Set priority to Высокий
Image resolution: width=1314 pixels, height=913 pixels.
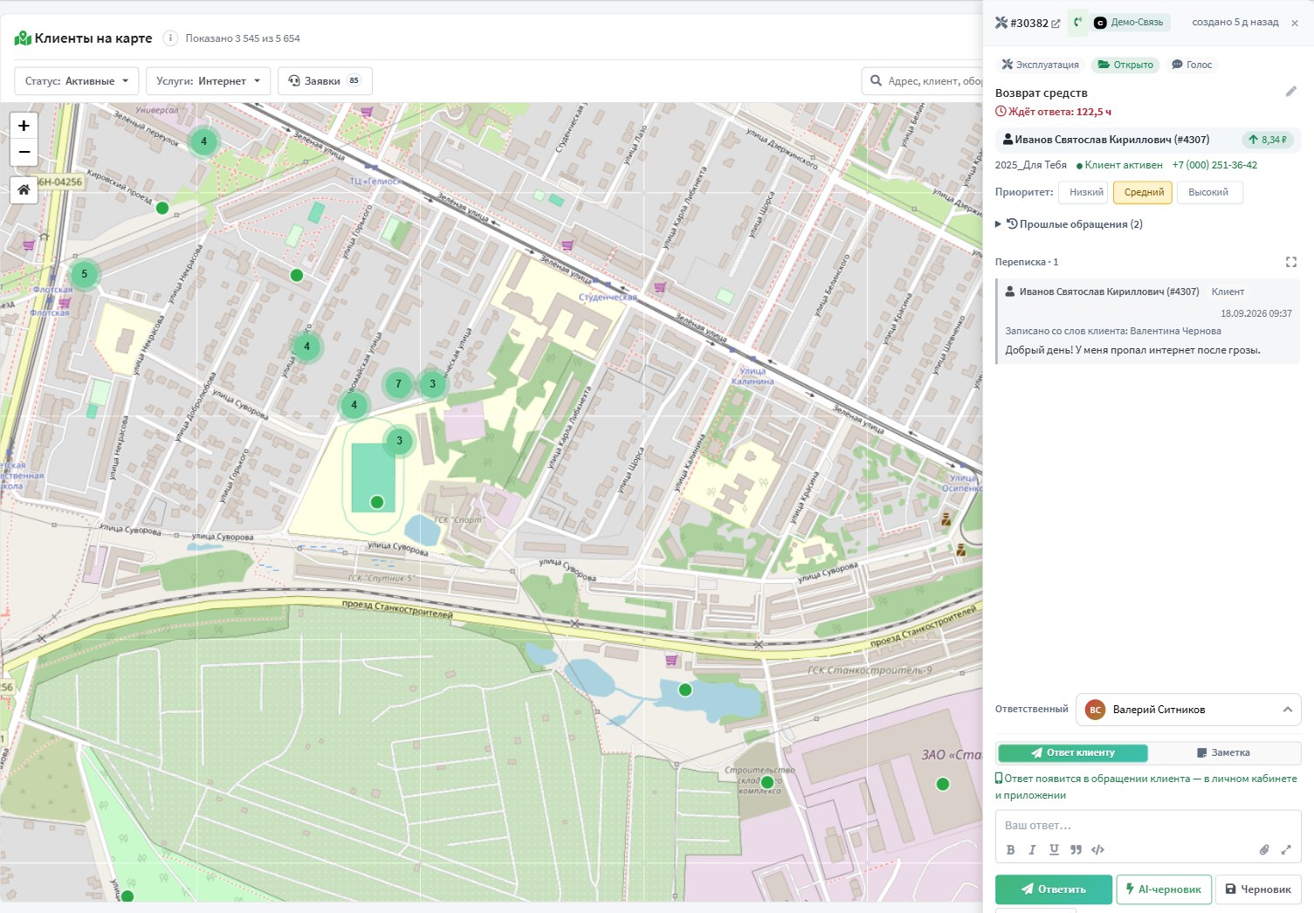[1208, 192]
